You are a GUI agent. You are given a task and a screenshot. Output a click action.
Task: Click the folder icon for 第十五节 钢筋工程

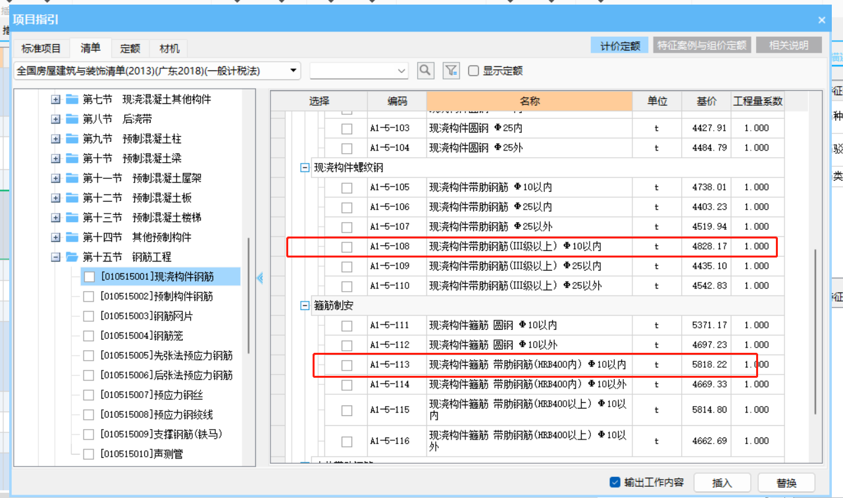pos(72,257)
